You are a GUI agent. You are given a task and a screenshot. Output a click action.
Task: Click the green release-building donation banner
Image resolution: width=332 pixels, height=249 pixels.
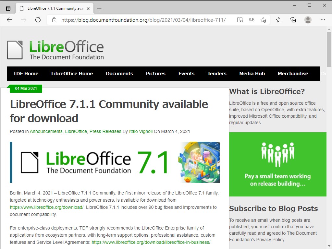[278, 164]
